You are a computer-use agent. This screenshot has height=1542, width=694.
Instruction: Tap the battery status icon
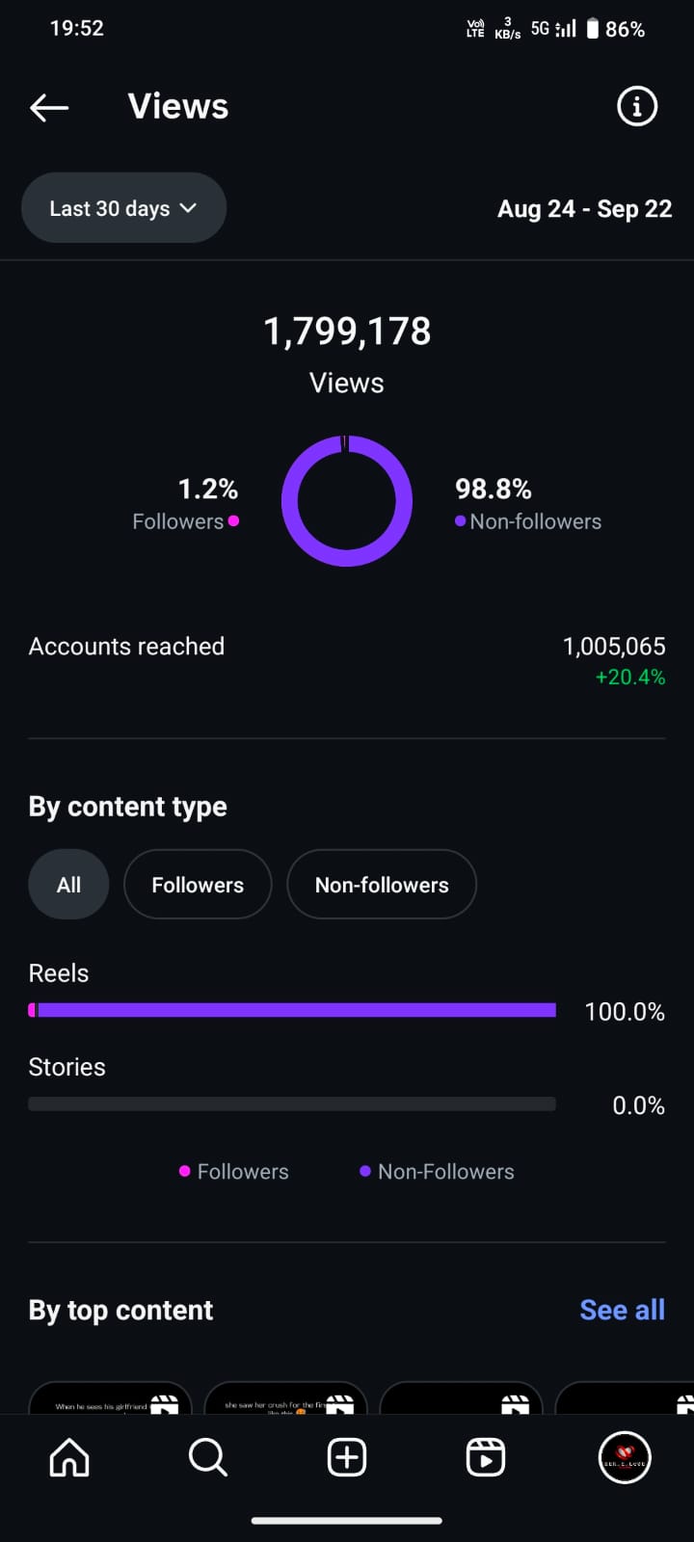click(x=593, y=29)
